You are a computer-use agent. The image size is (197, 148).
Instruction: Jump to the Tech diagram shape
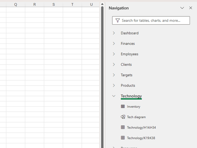pyautogui.click(x=136, y=117)
